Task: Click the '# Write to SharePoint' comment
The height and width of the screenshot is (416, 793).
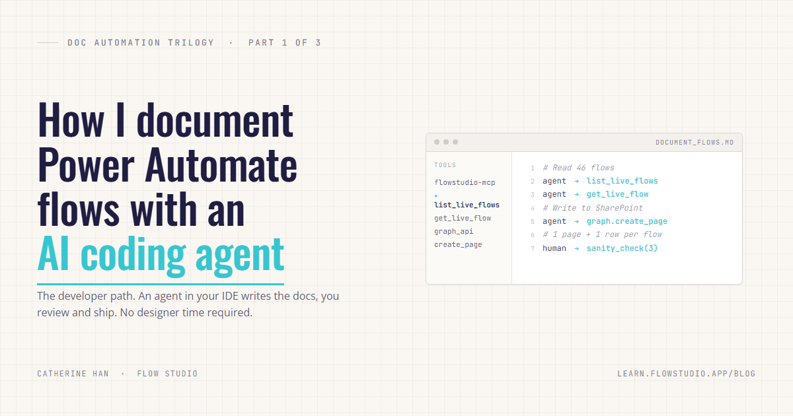Action: pos(593,208)
